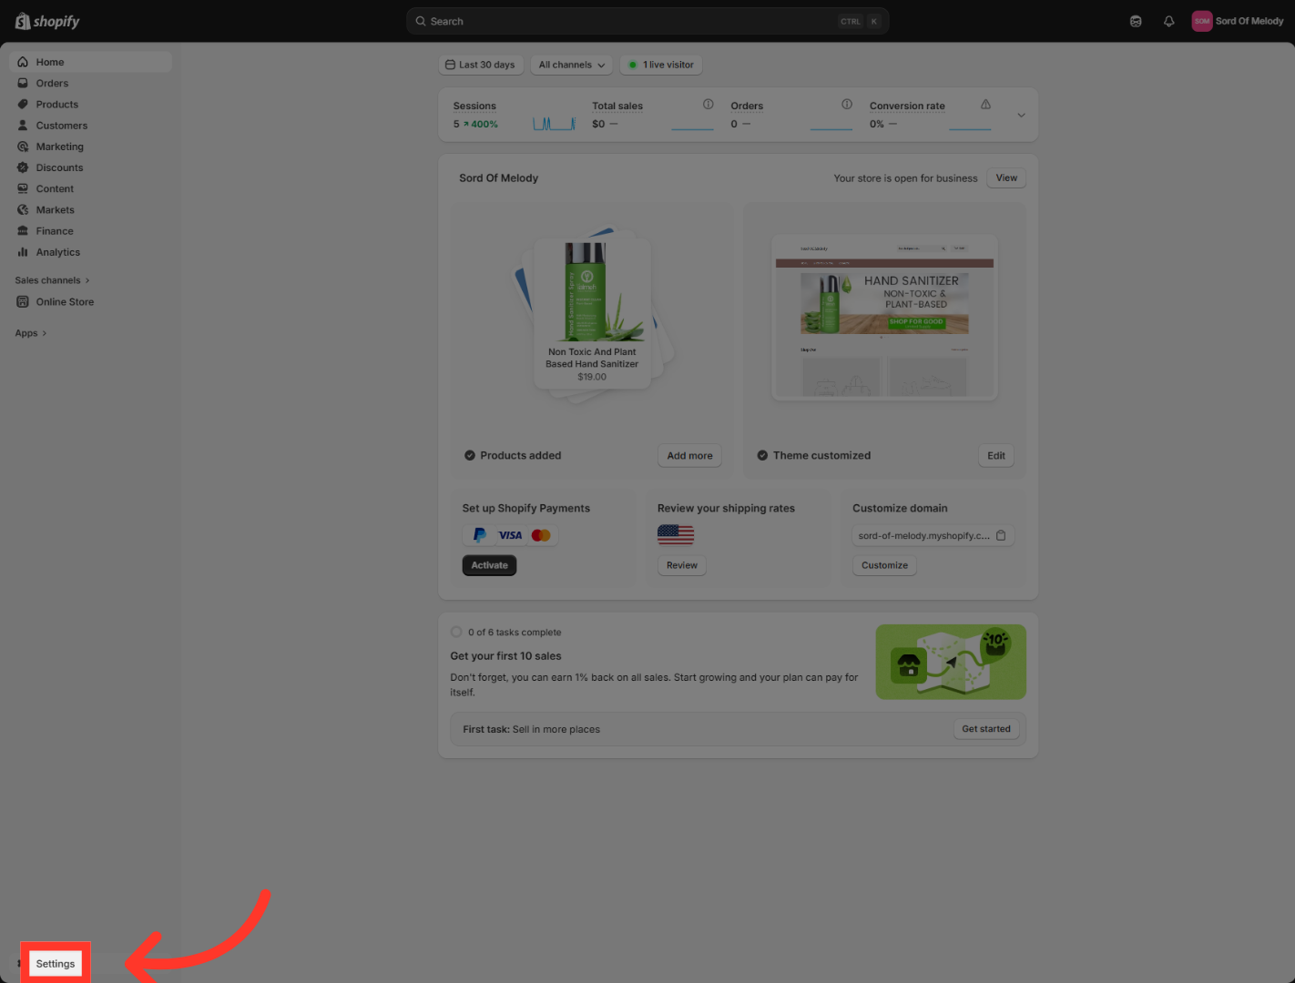Open the All channels dropdown
This screenshot has height=983, width=1295.
[x=572, y=65]
